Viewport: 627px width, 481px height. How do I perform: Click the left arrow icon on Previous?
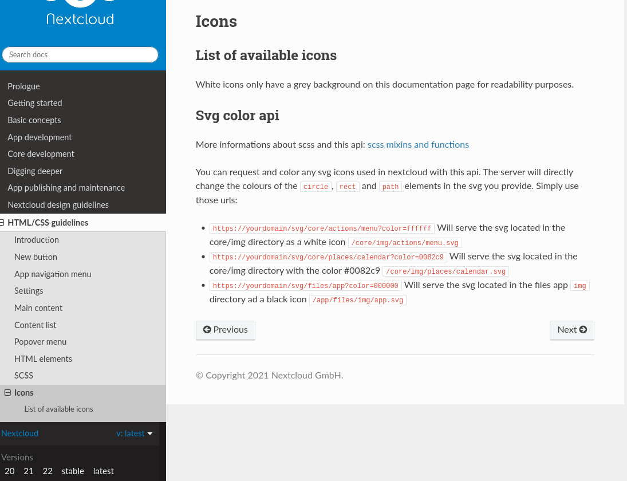207,329
